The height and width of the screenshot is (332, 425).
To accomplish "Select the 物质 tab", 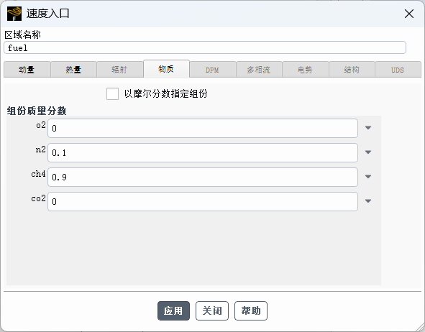I will click(166, 69).
